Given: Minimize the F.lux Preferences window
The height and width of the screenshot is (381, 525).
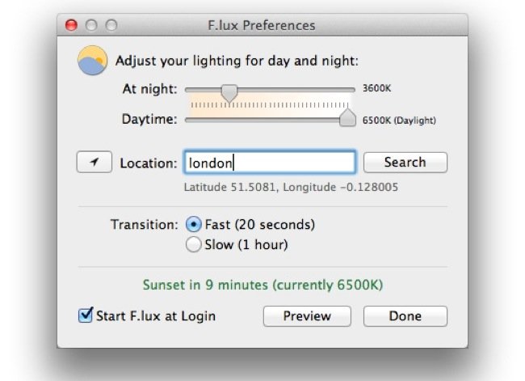Looking at the screenshot, I should 91,25.
